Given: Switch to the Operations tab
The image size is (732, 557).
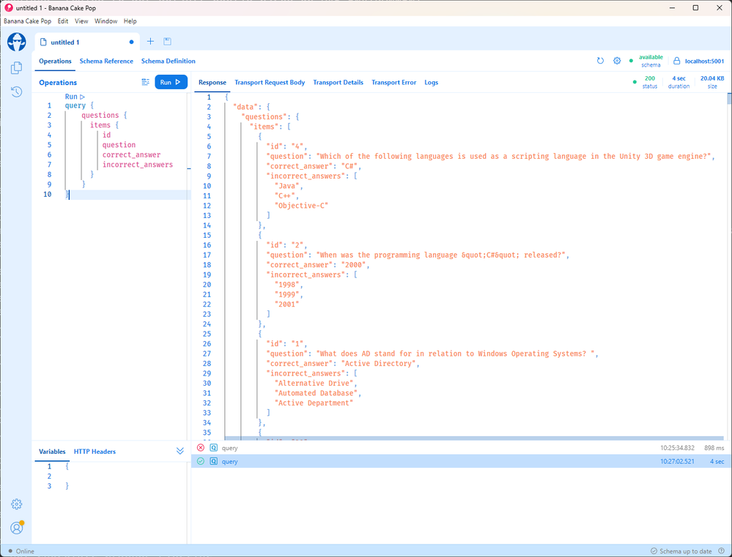Looking at the screenshot, I should [55, 61].
